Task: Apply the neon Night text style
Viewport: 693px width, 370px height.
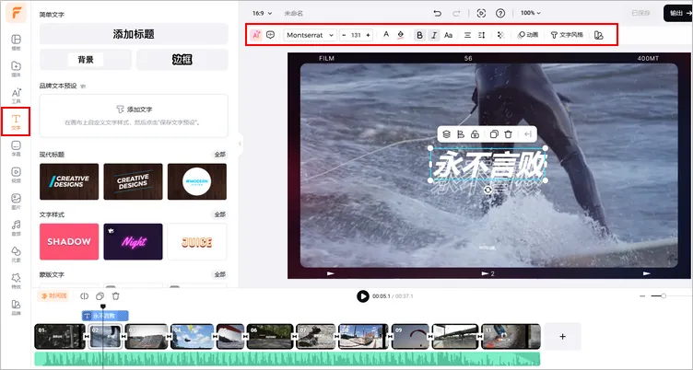Action: click(x=133, y=241)
